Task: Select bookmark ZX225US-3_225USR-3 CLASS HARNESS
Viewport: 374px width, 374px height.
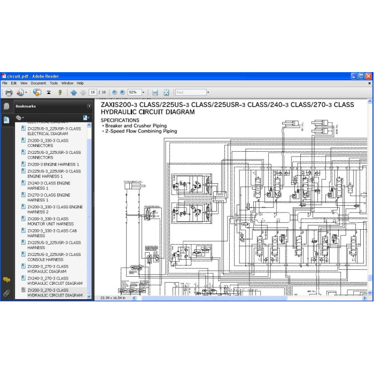Action: 54,245
